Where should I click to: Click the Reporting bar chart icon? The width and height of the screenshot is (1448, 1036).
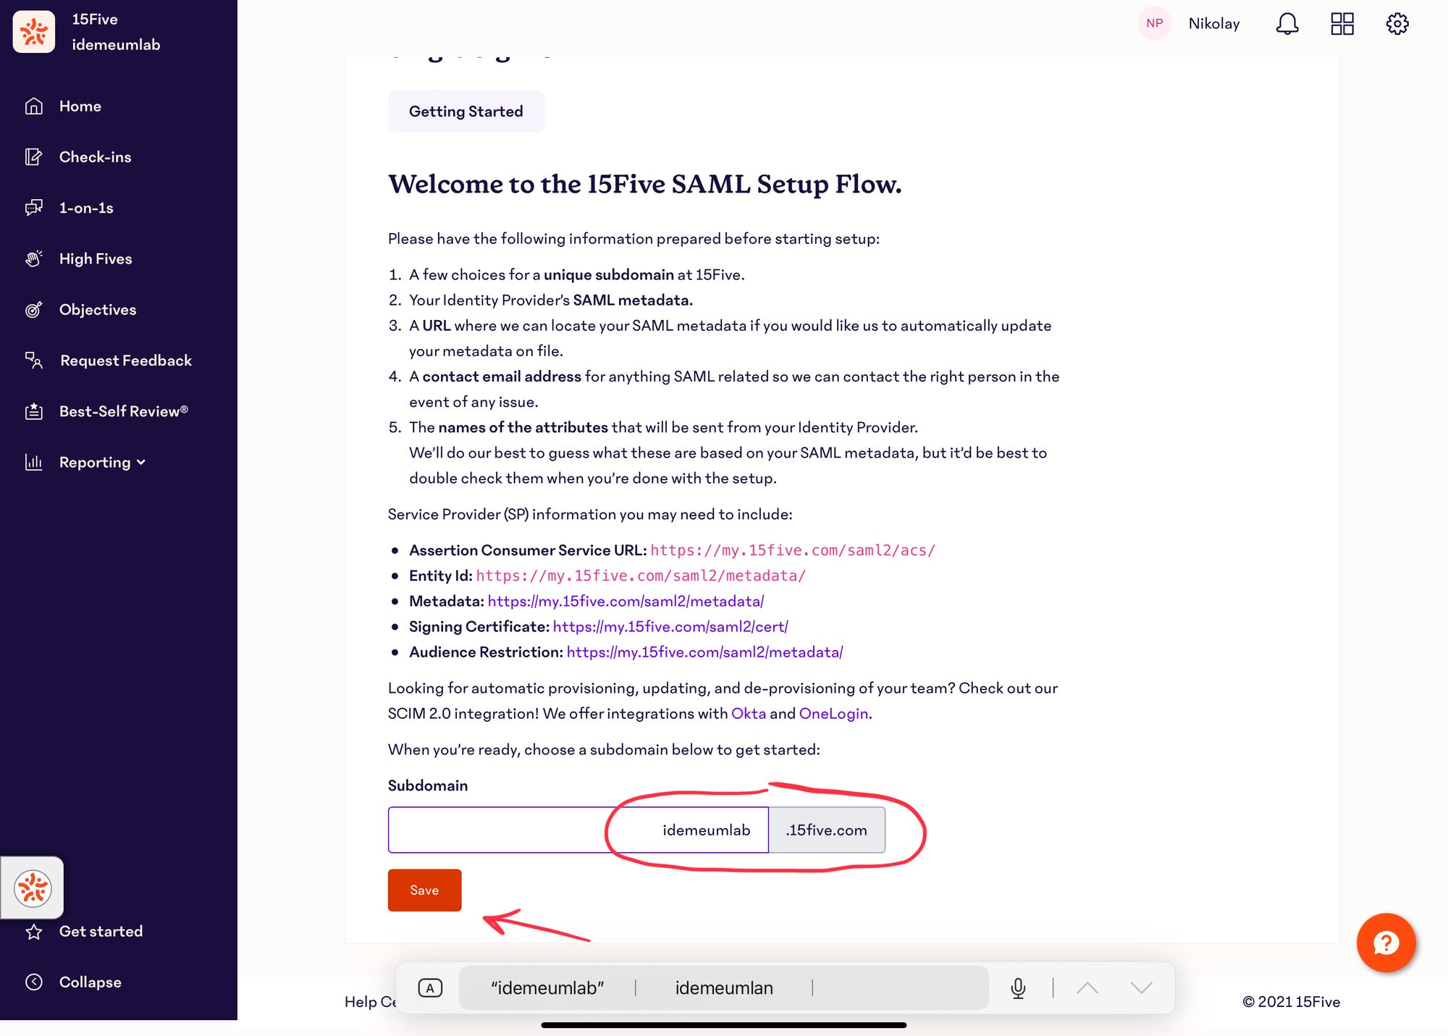(34, 462)
